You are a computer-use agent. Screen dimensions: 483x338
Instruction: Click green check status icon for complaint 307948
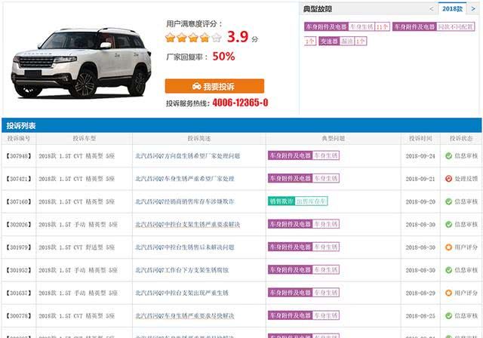pyautogui.click(x=448, y=155)
